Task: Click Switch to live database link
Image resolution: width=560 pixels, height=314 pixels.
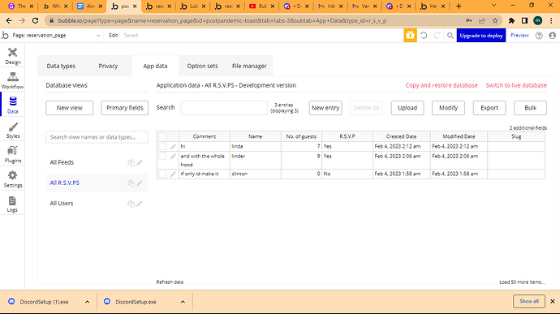Action: (x=516, y=85)
